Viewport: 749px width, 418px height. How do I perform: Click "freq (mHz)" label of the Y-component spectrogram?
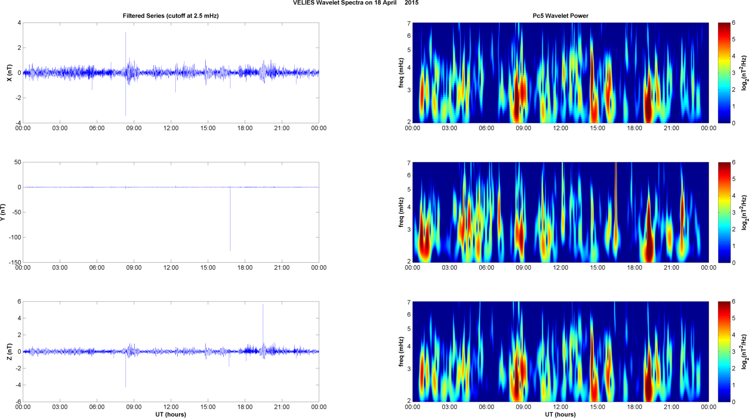[x=401, y=212]
